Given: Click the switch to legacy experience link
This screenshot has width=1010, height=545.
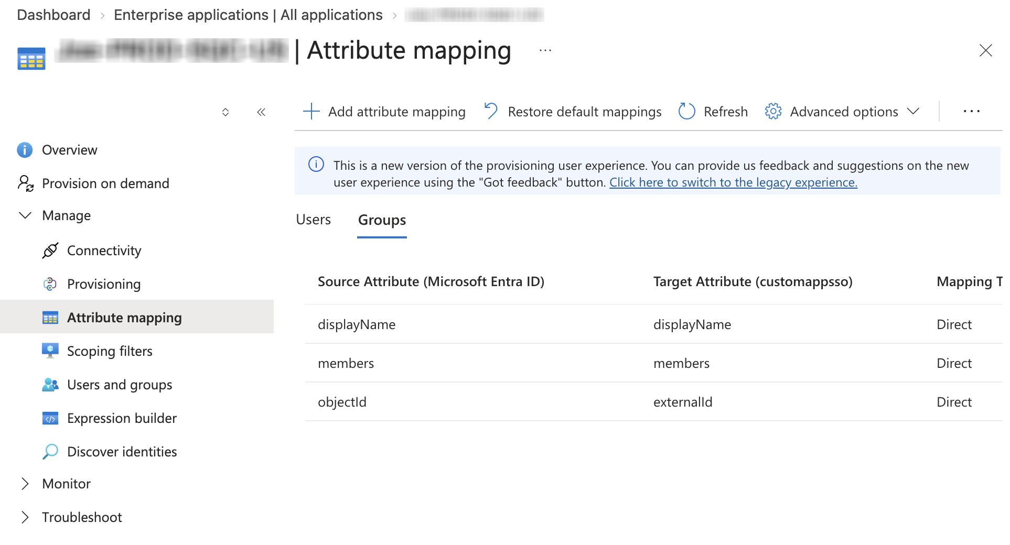Looking at the screenshot, I should click(733, 182).
